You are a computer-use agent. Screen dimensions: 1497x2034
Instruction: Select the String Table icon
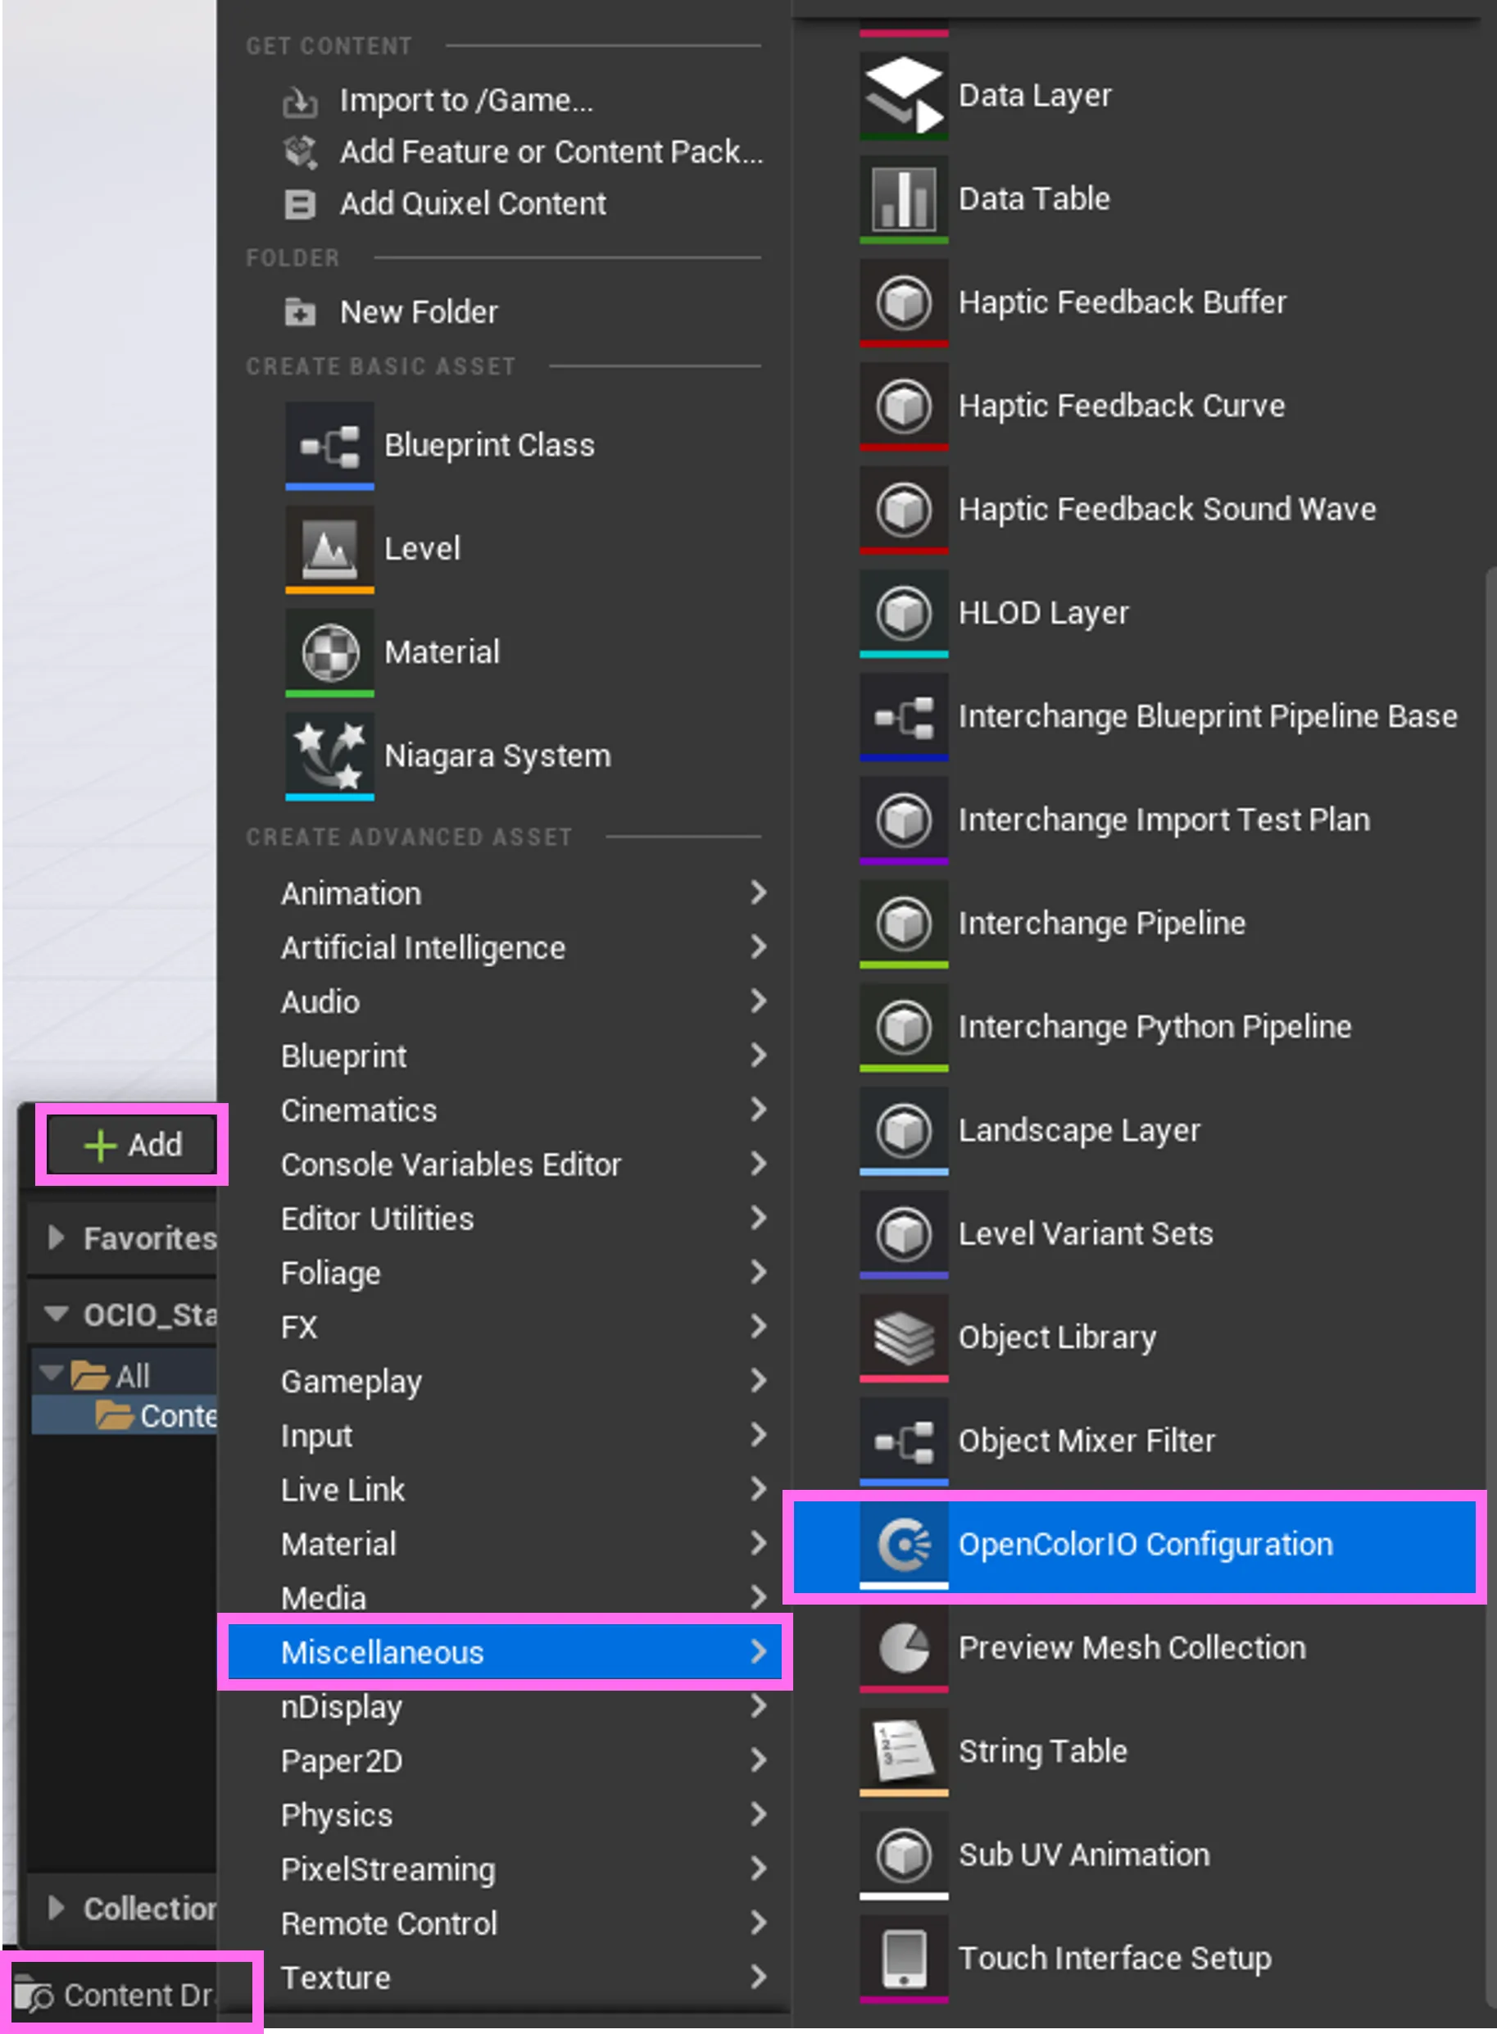(904, 1751)
